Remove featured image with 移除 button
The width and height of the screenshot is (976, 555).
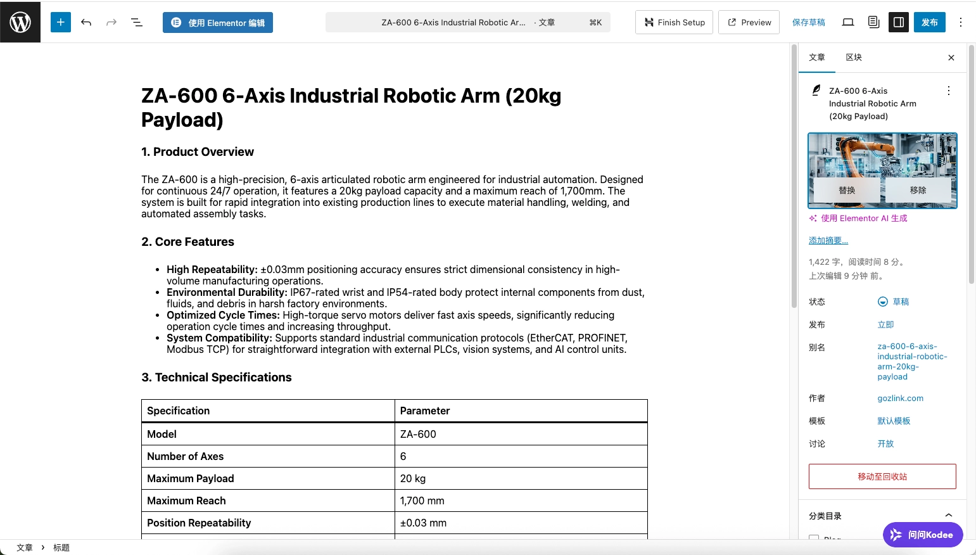[918, 190]
